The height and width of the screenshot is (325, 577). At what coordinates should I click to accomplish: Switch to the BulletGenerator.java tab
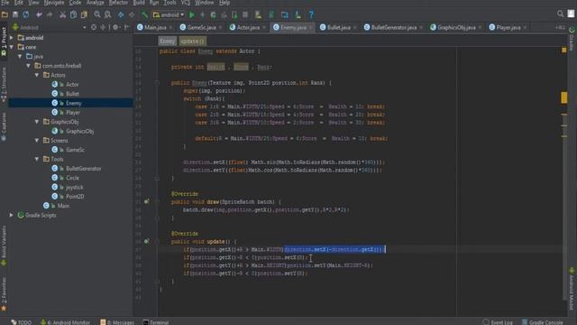[x=394, y=27]
